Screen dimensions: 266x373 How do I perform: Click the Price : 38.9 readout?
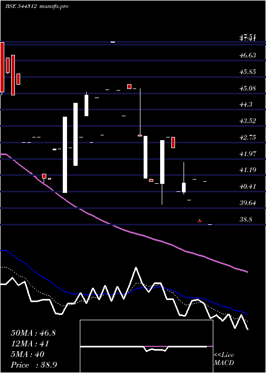34,365
